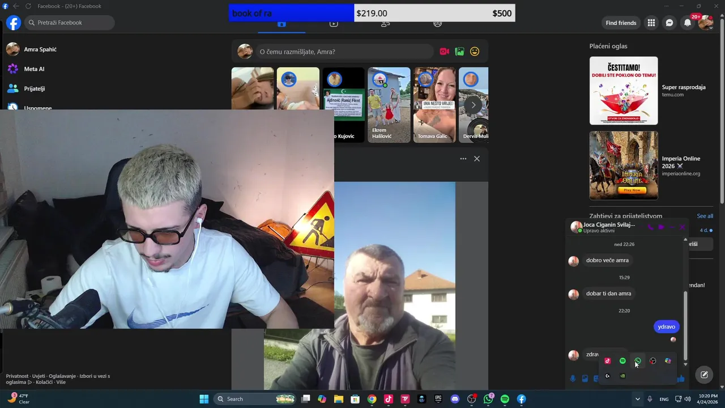Open Chrome from the taskbar

click(372, 399)
